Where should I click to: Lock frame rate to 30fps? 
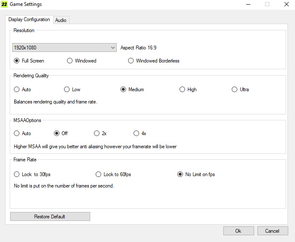[x=17, y=174]
